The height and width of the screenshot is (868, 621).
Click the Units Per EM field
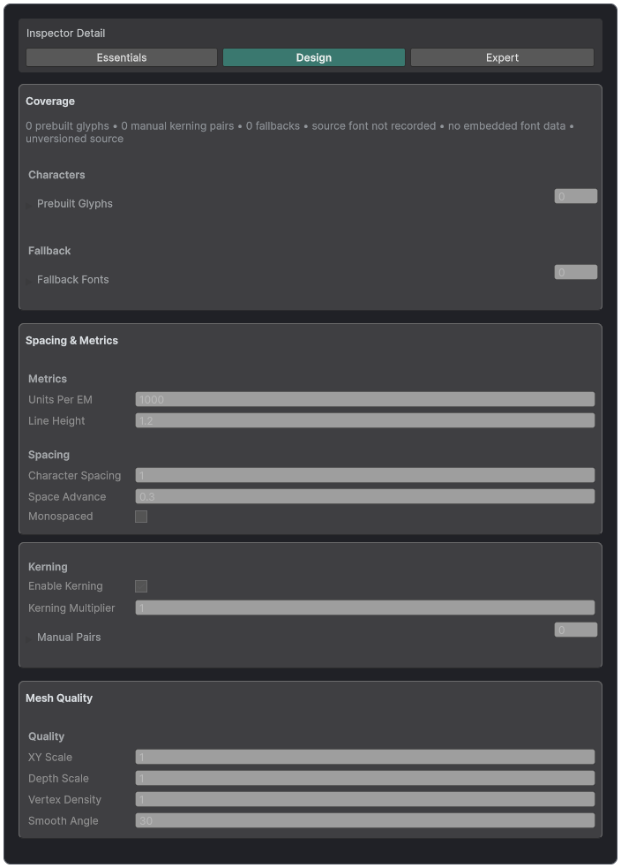(x=365, y=399)
